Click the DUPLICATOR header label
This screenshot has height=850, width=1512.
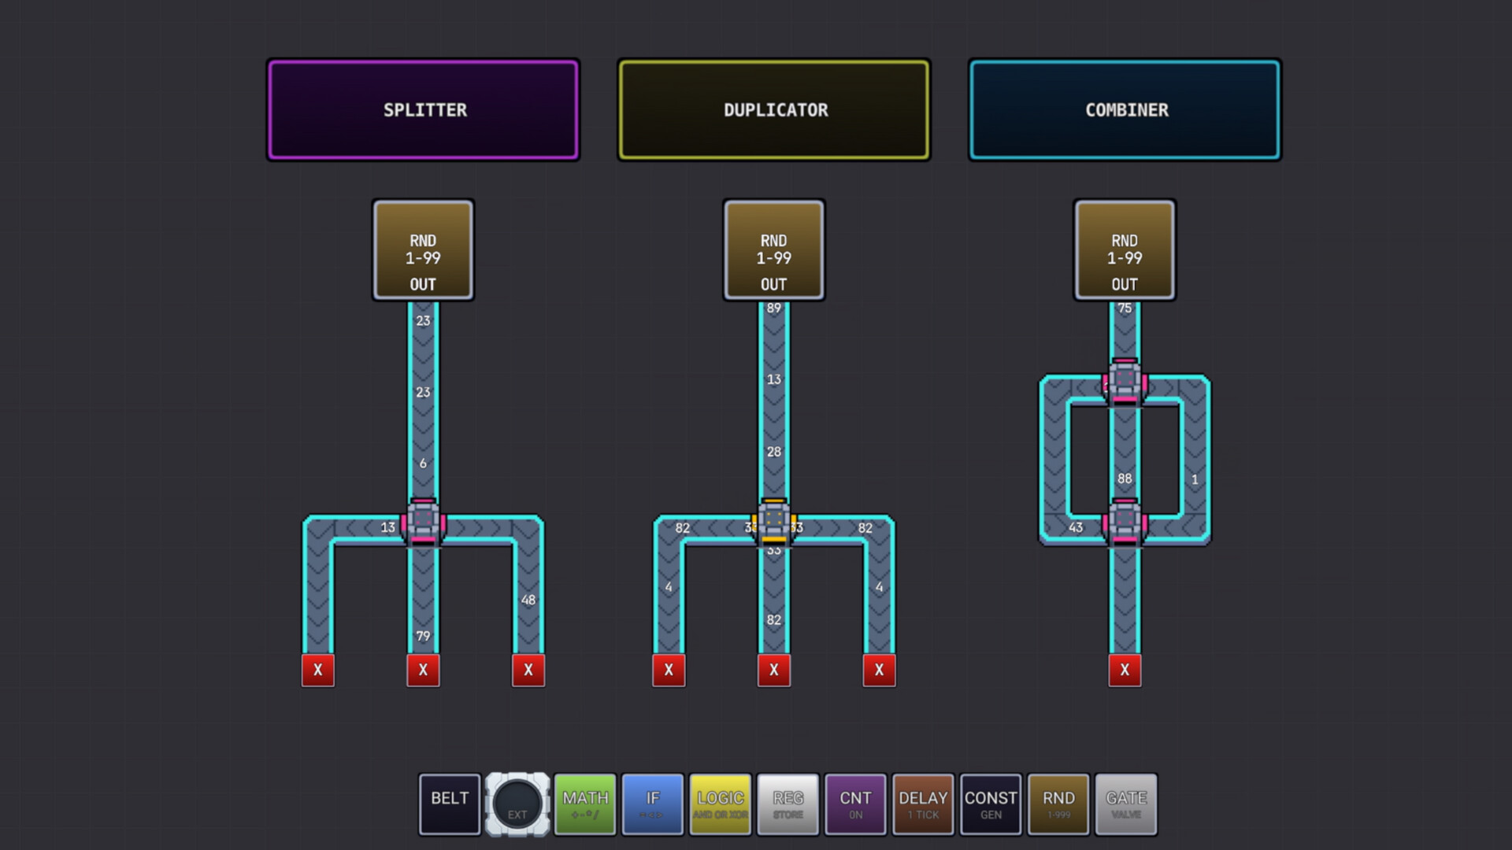(773, 109)
